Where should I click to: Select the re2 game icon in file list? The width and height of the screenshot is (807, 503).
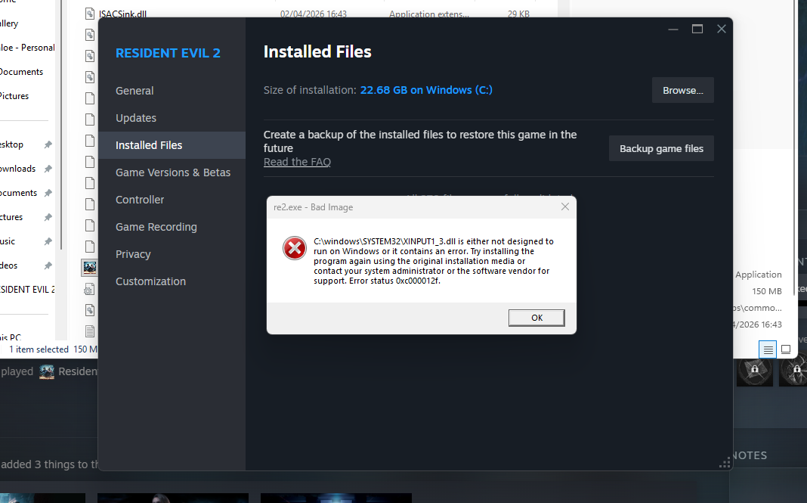pos(90,267)
